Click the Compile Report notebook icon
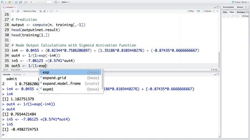This screenshot has width=250, height=140. click(x=52, y=11)
